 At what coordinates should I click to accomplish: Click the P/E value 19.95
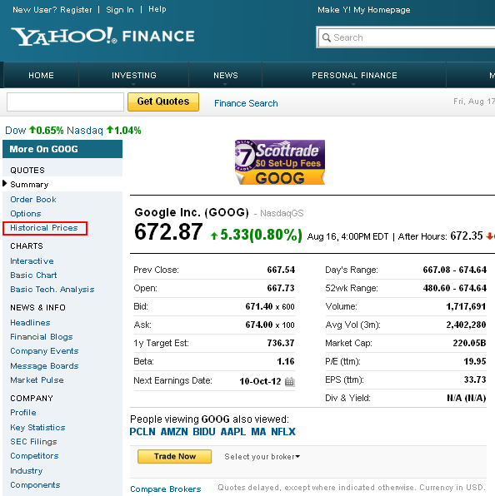475,361
